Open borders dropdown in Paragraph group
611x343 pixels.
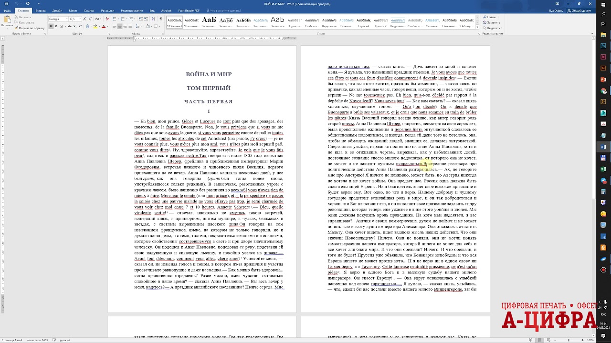160,26
